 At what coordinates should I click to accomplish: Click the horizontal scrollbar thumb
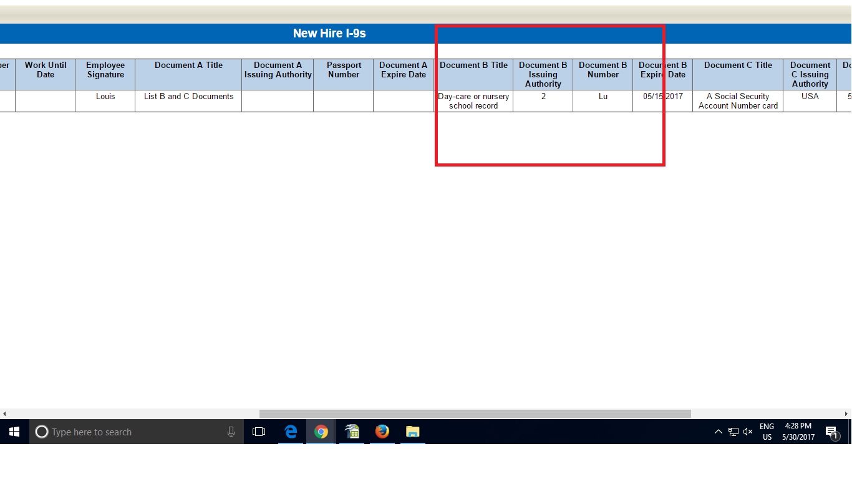tap(475, 414)
